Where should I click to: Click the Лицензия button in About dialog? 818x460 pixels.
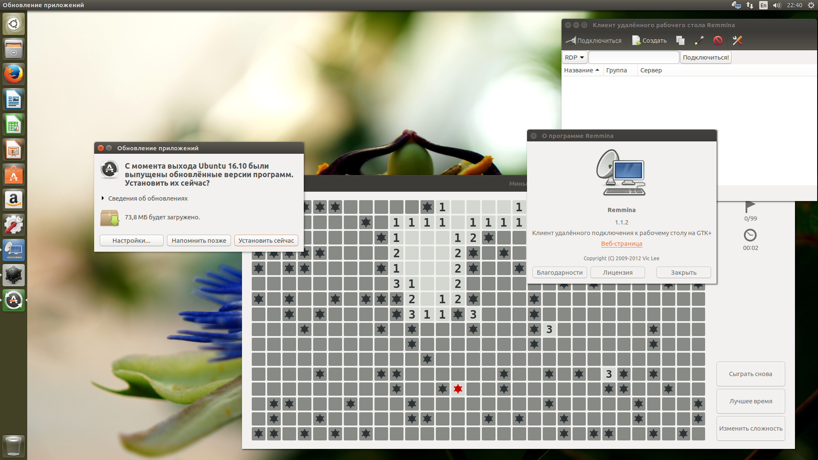pos(618,273)
